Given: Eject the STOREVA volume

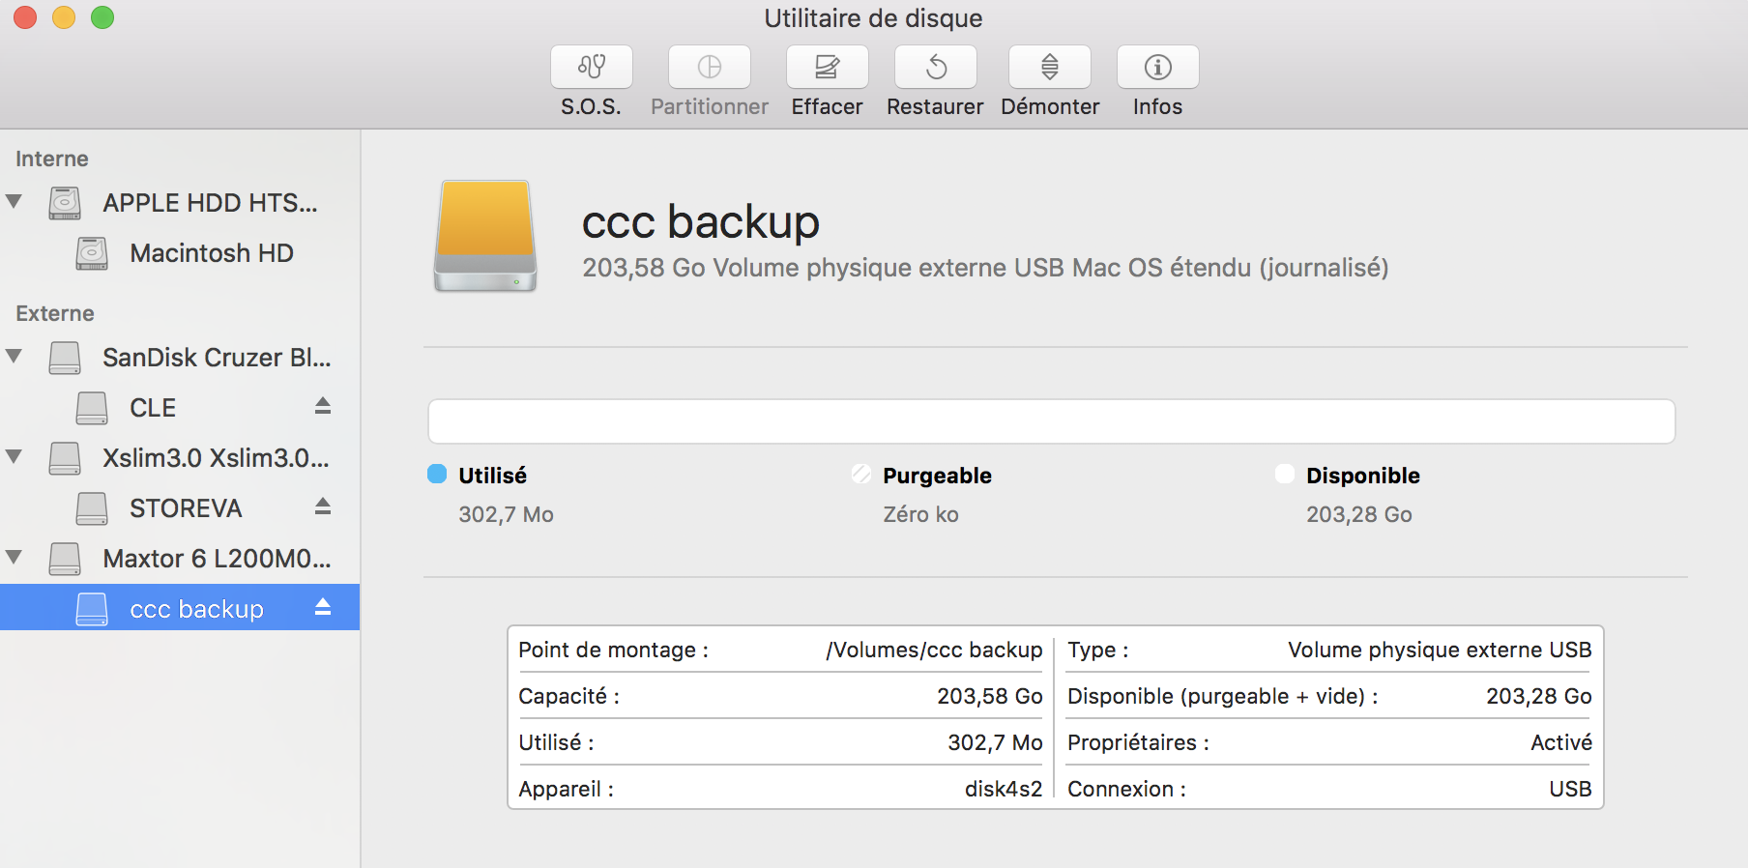Looking at the screenshot, I should (x=323, y=506).
